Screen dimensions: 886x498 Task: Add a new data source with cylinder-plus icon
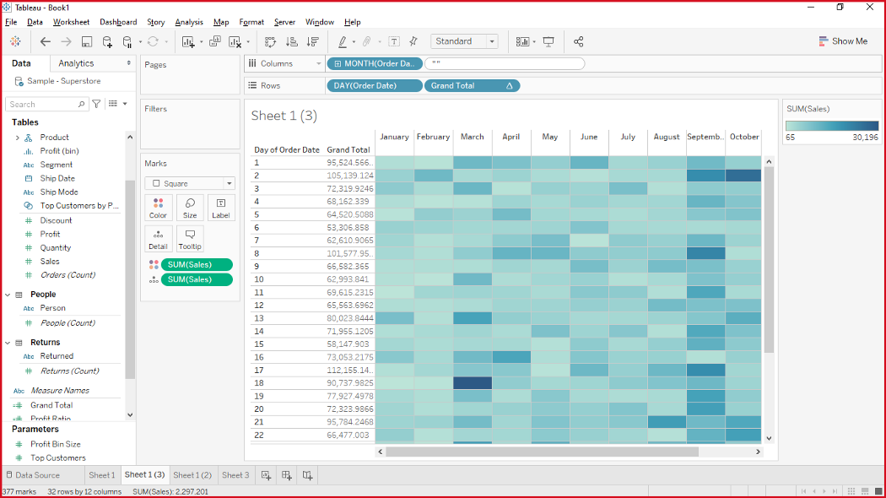(107, 41)
